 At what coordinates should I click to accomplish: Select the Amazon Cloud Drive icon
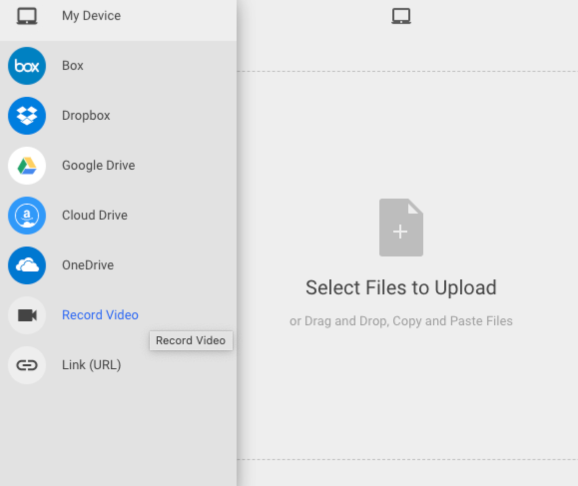pyautogui.click(x=26, y=215)
